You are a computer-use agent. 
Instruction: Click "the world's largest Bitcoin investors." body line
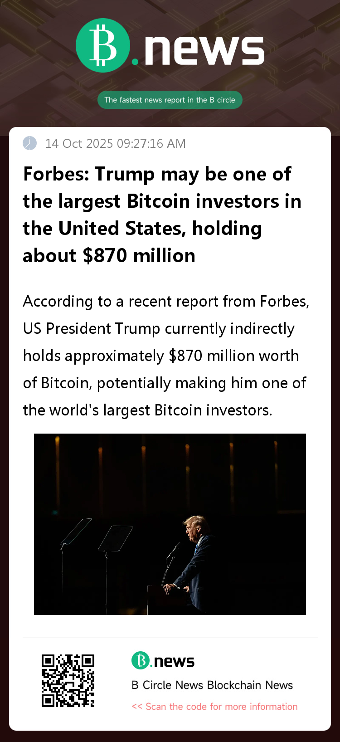(x=147, y=410)
